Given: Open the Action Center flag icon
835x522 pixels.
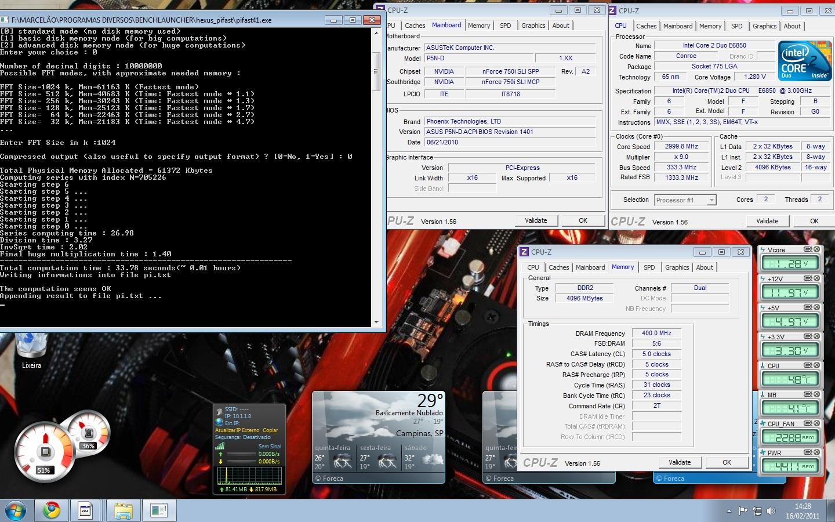Looking at the screenshot, I should pyautogui.click(x=743, y=511).
